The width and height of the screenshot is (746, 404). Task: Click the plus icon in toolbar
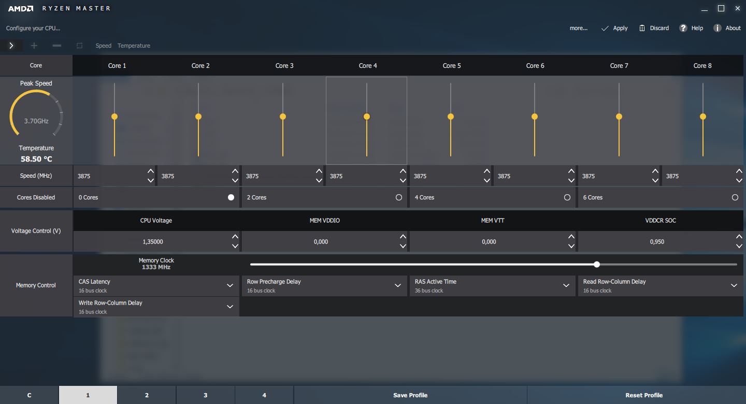[x=34, y=46]
